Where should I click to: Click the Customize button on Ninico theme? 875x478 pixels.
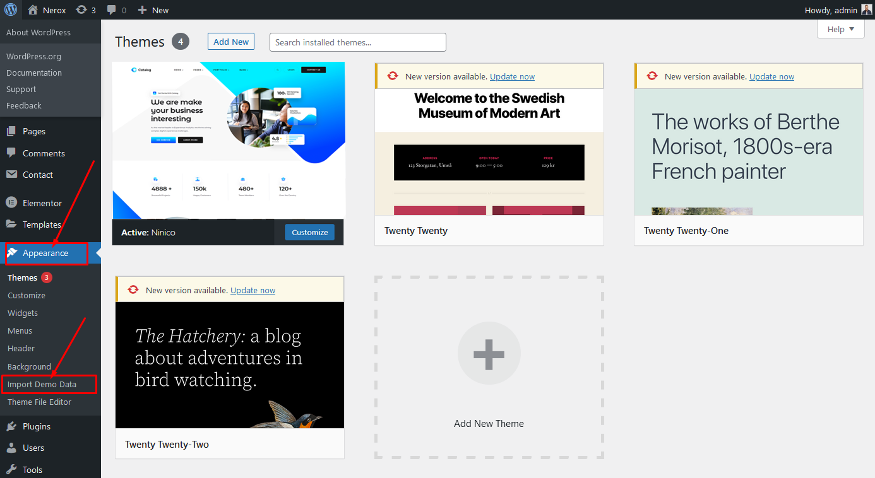tap(309, 232)
